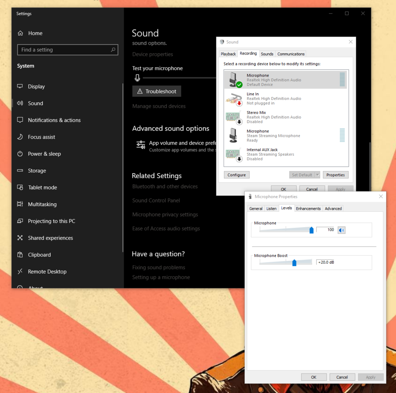This screenshot has width=396, height=393.
Task: Click the microphone level value field showing 100
Action: click(326, 230)
